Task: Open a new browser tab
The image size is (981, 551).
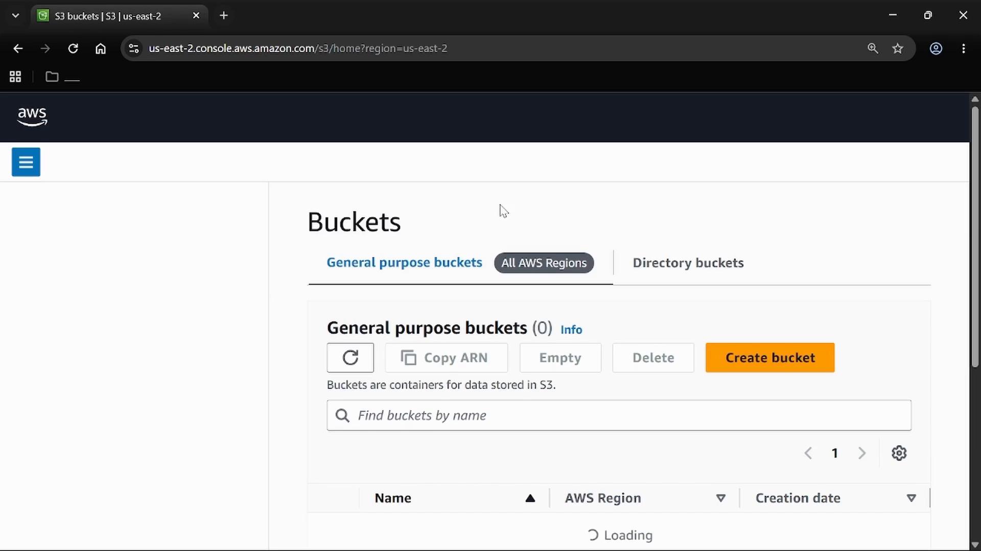Action: pyautogui.click(x=224, y=16)
